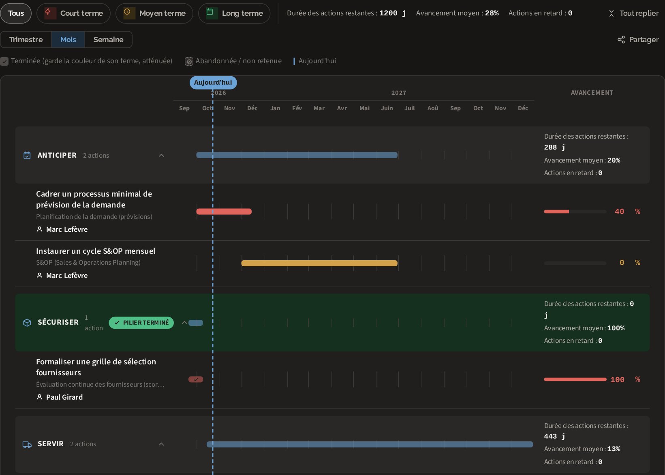Click the share icon next to Partager
The image size is (665, 475).
(x=621, y=40)
